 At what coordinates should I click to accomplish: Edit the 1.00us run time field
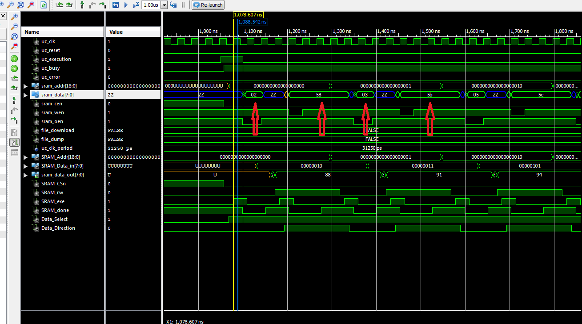point(151,5)
